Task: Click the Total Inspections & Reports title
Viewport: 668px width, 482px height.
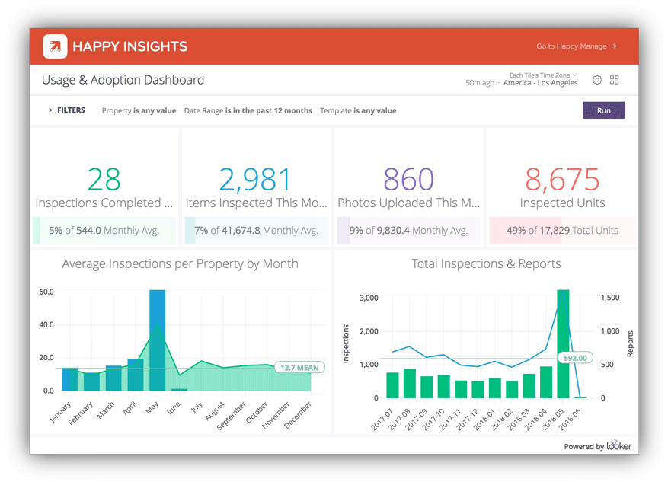Action: 486,264
